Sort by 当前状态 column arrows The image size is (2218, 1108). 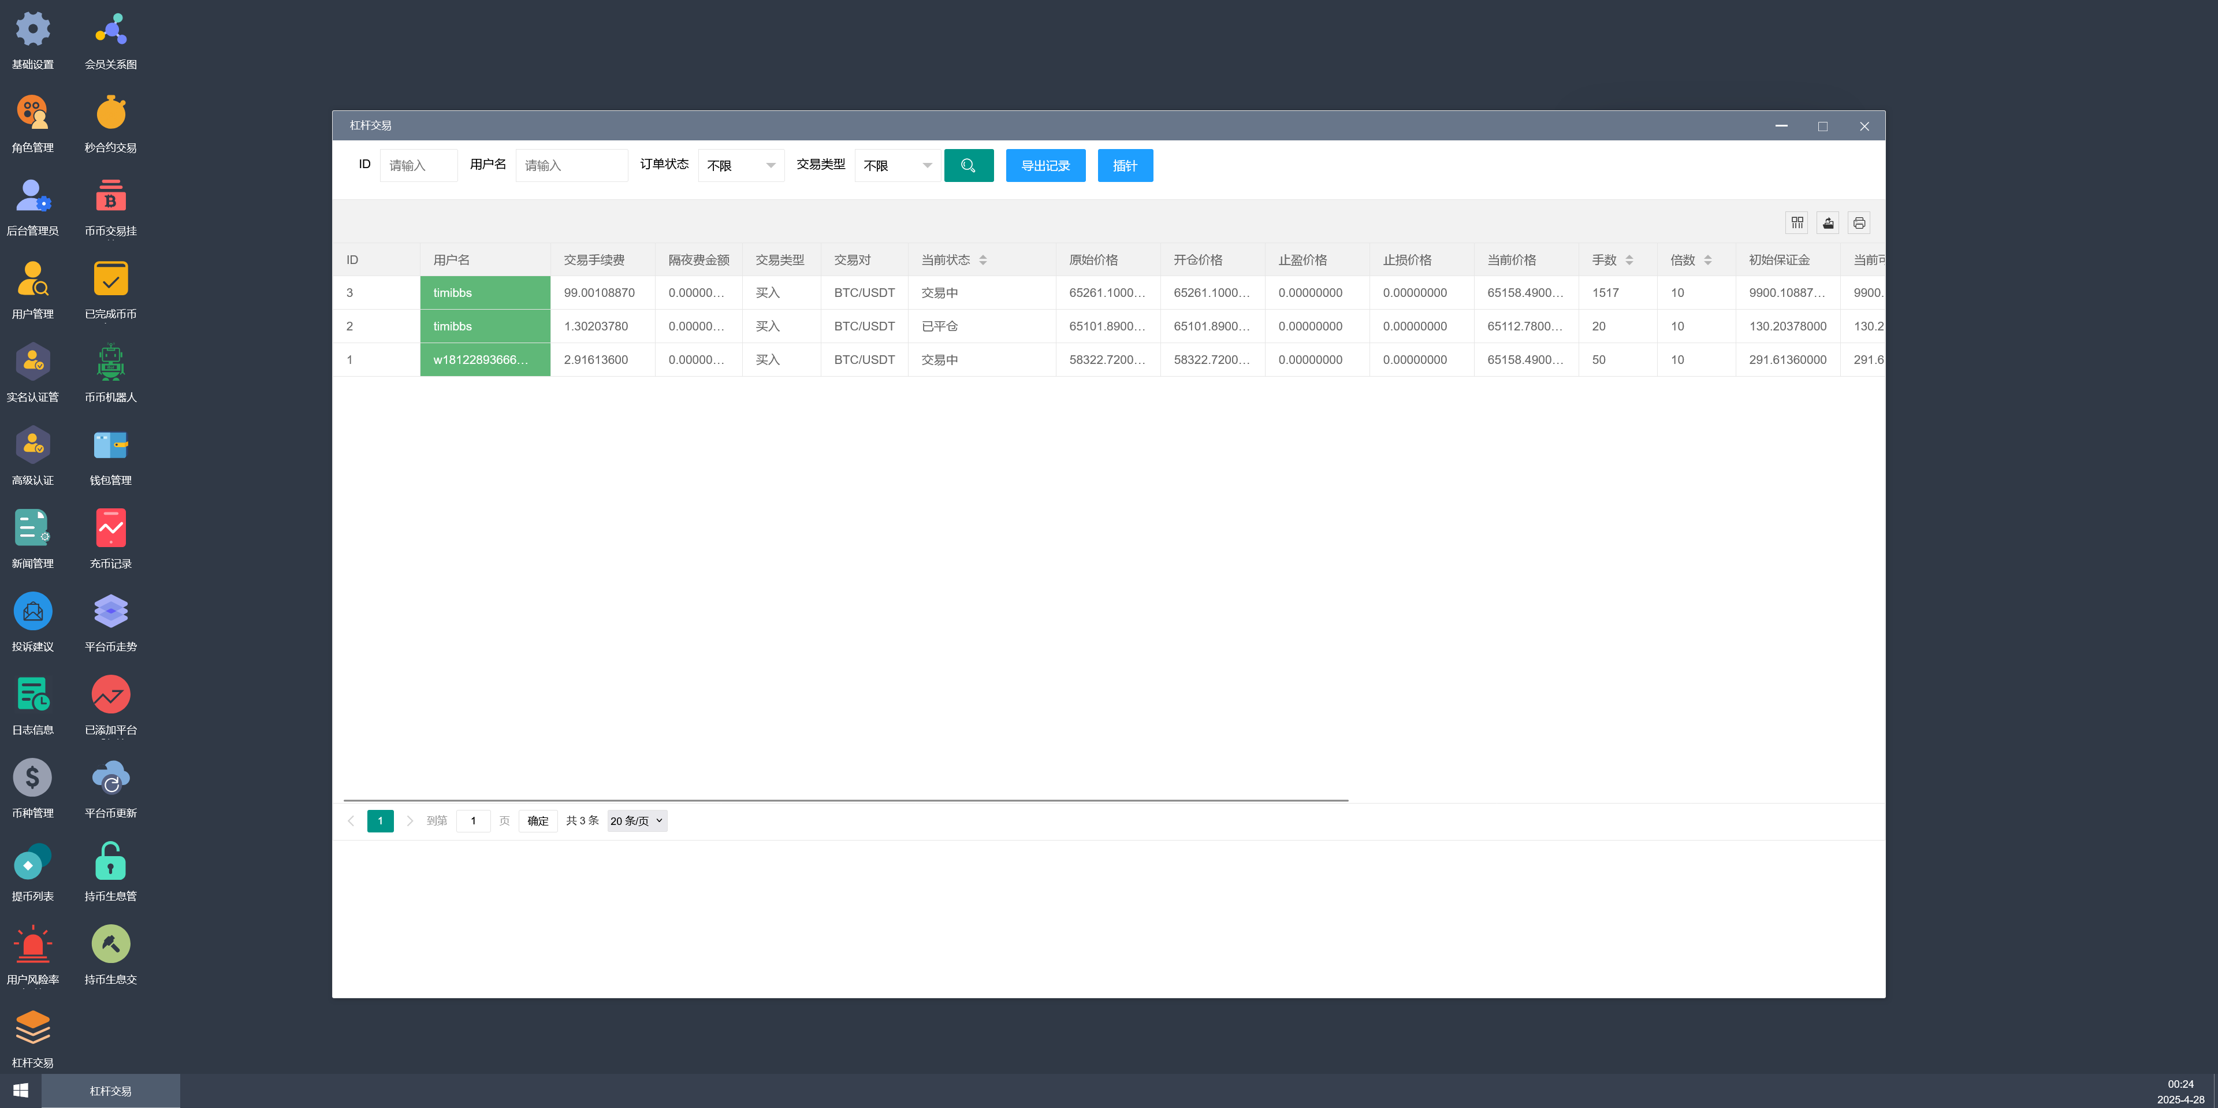point(983,260)
